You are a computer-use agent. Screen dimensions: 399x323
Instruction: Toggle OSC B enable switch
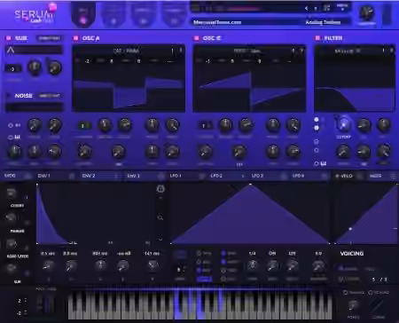pos(196,38)
